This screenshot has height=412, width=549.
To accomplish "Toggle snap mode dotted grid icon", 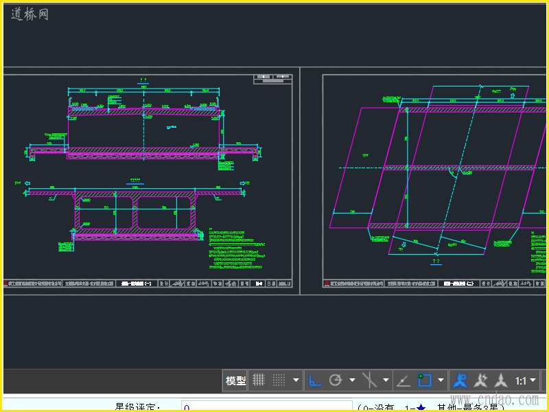I will 279,380.
